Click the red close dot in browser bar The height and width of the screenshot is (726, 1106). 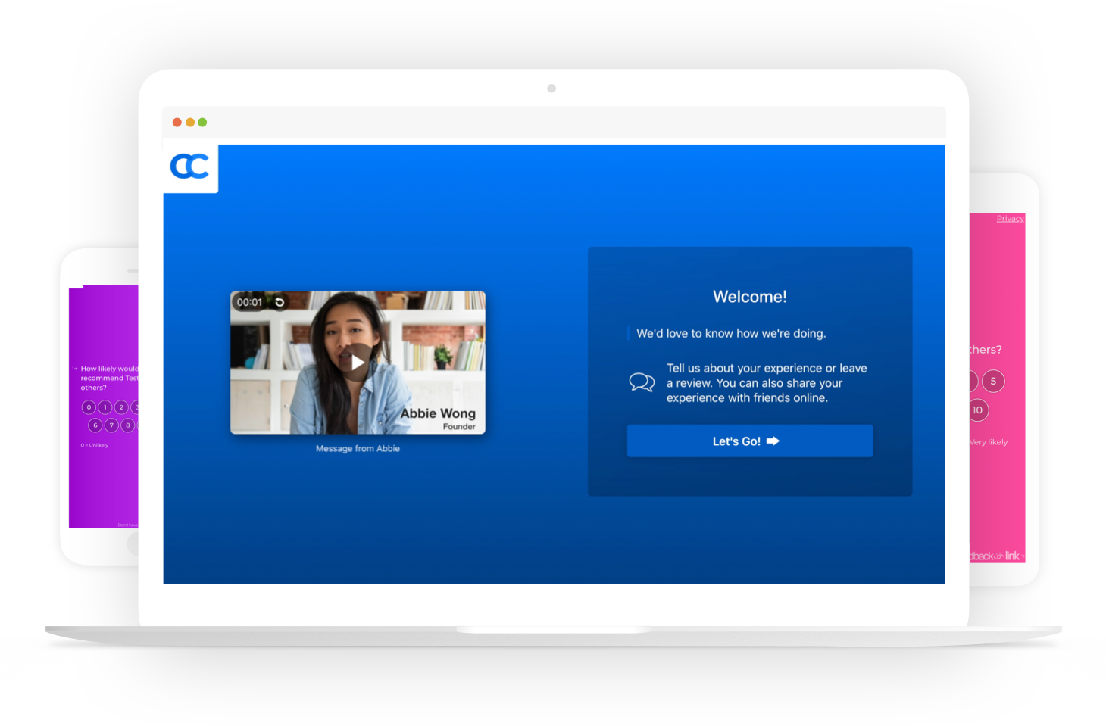(x=177, y=123)
